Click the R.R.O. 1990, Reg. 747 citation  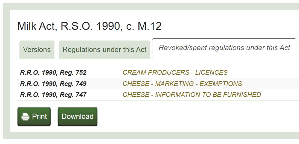tap(53, 95)
